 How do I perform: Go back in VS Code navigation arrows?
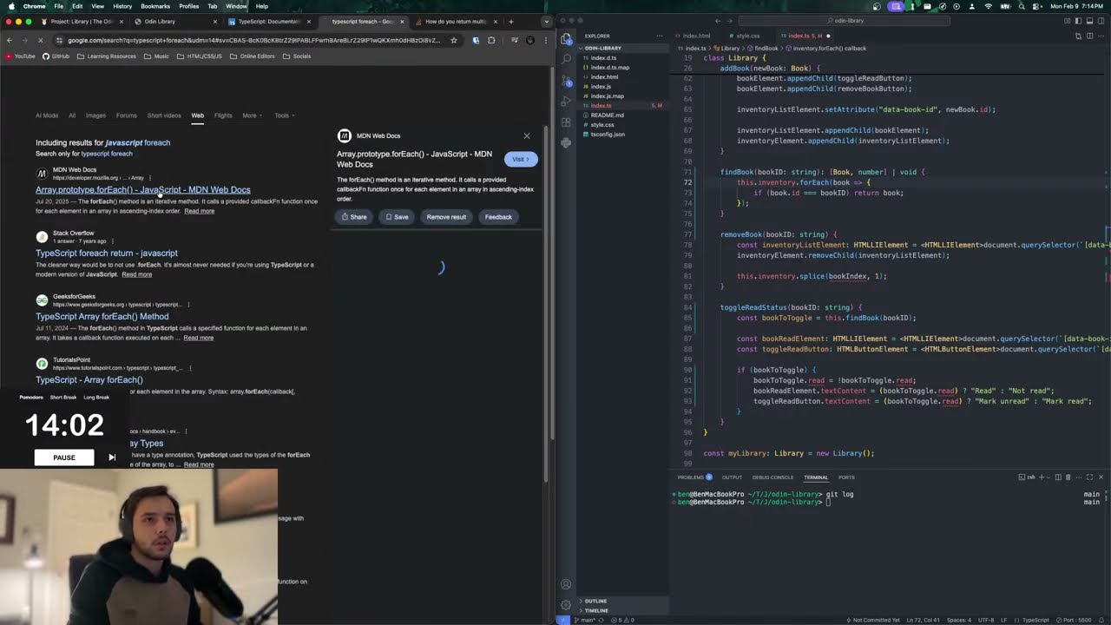[x=718, y=21]
